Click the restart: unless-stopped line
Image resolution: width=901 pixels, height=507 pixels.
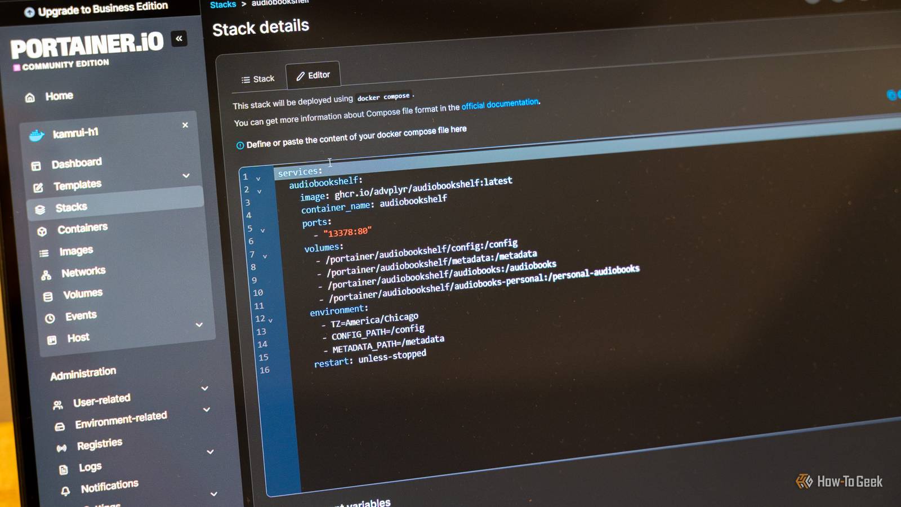tap(370, 358)
